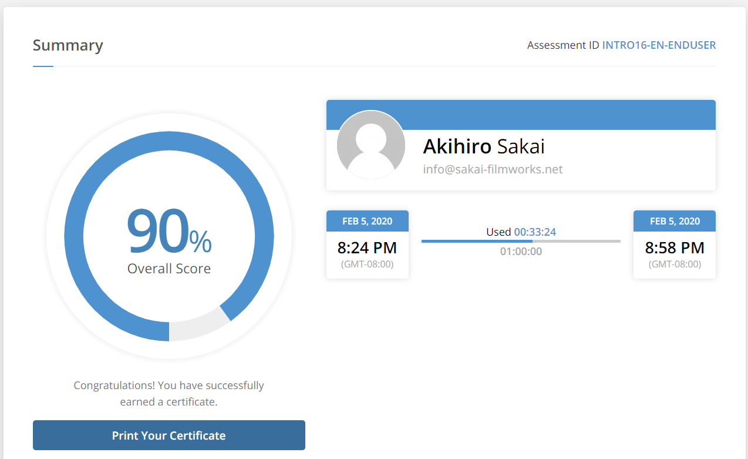
Task: Click the gray profile avatar icon
Action: click(x=370, y=145)
